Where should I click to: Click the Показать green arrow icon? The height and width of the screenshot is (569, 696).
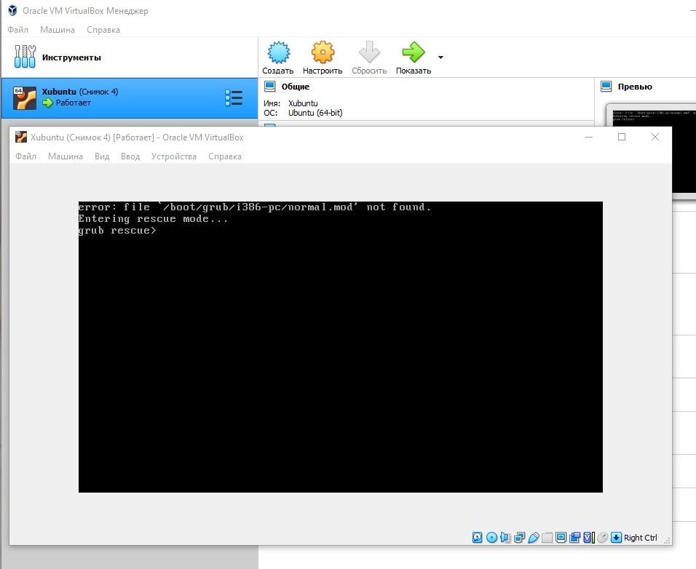click(414, 52)
